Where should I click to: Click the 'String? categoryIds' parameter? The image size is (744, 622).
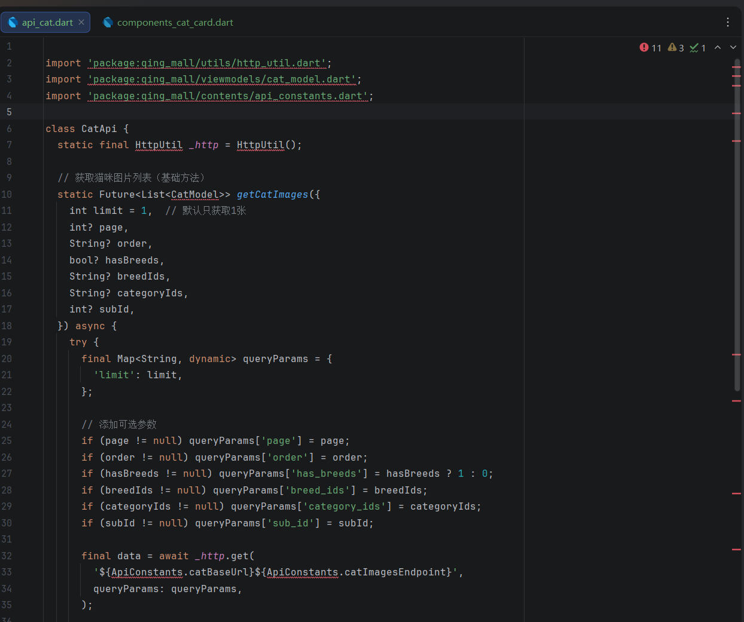126,293
